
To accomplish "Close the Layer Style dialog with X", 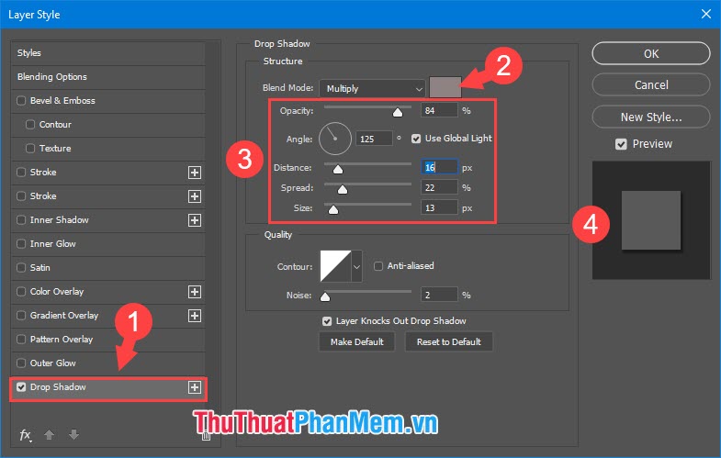I will [x=706, y=15].
